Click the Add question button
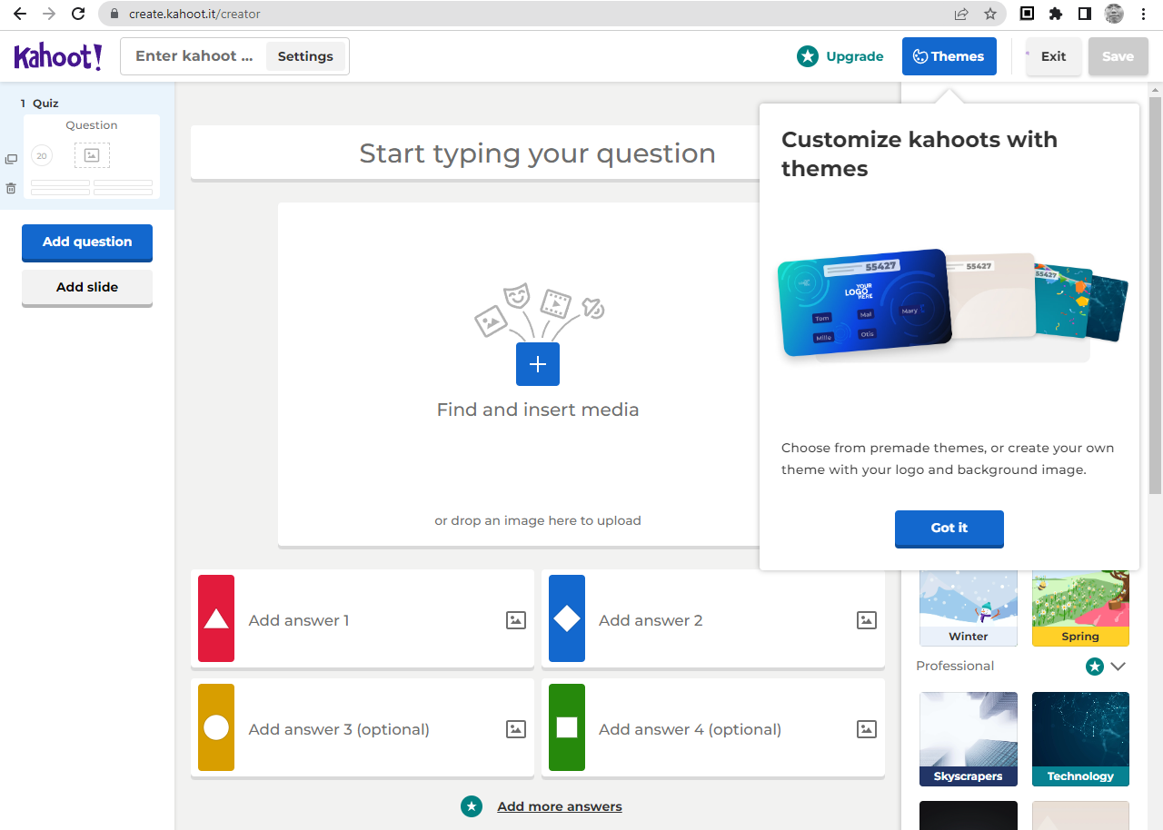Screen dimensions: 1163x830 point(87,242)
